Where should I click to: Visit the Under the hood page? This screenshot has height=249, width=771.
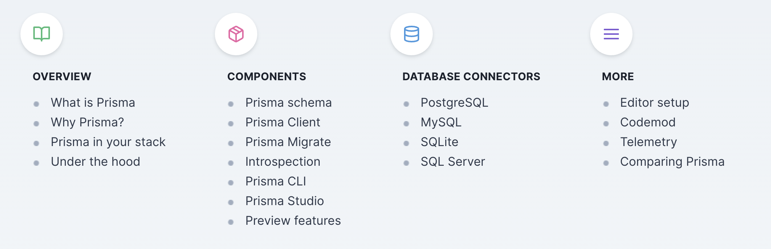pyautogui.click(x=96, y=162)
